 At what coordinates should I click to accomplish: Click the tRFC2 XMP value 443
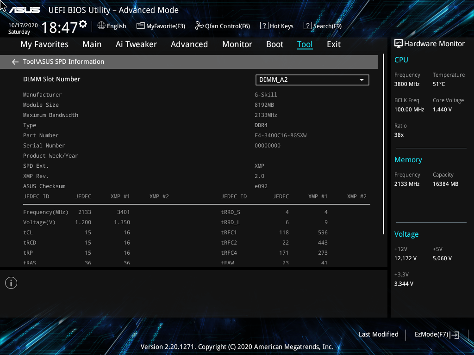click(x=323, y=243)
